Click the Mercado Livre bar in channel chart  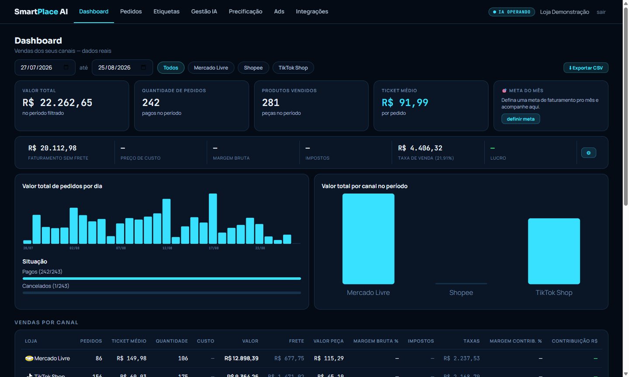click(368, 239)
